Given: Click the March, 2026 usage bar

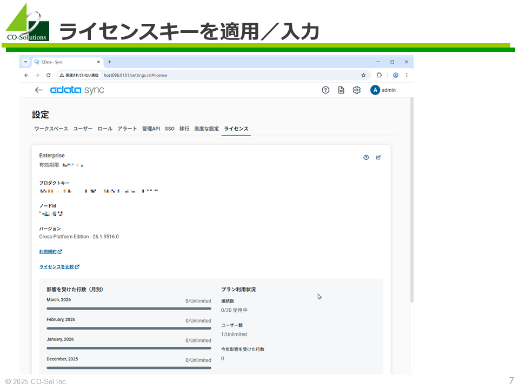Looking at the screenshot, I should click(x=129, y=308).
